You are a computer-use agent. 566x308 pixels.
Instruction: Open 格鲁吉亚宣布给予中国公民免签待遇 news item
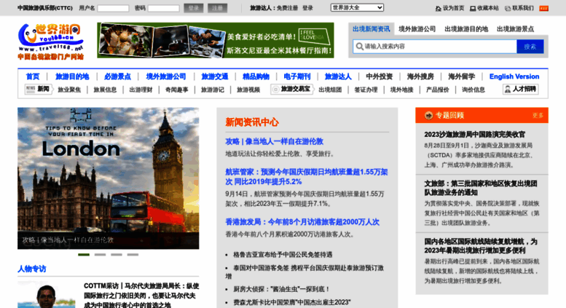pyautogui.click(x=283, y=255)
